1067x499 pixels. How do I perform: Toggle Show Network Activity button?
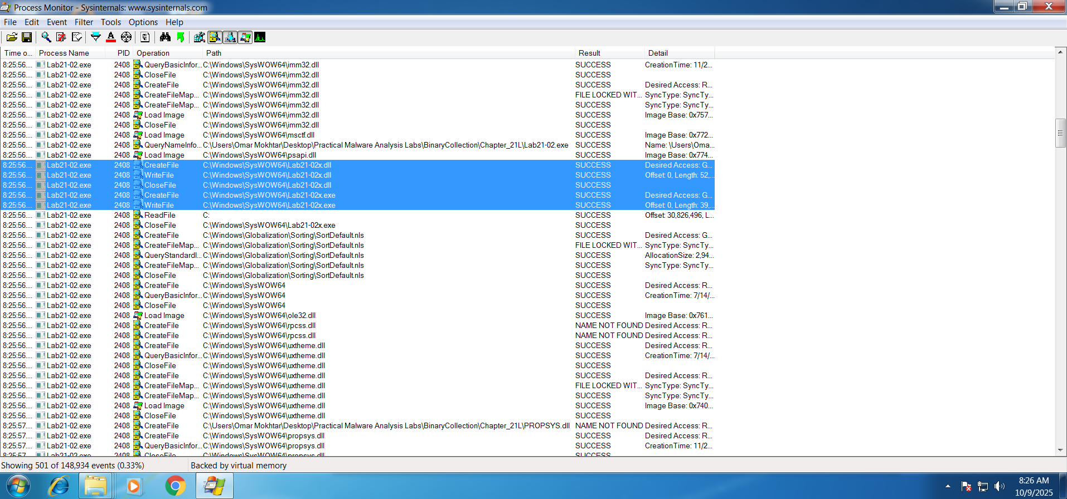point(230,37)
